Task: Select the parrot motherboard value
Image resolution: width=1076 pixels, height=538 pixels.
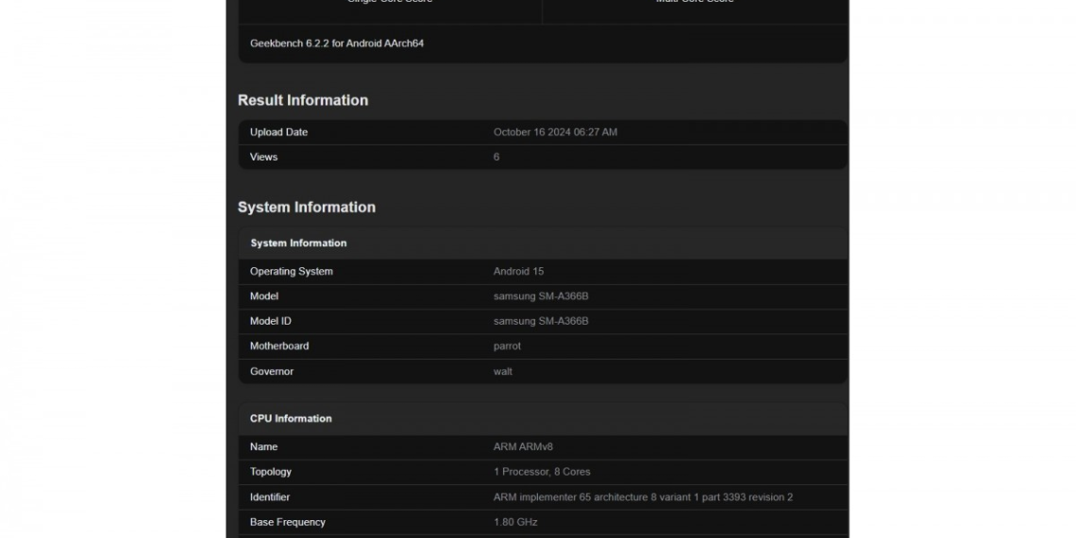Action: (x=507, y=345)
